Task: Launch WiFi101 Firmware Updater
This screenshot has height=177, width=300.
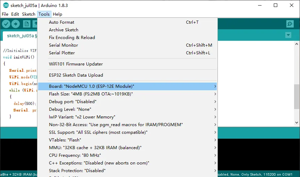Action: tap(127, 64)
